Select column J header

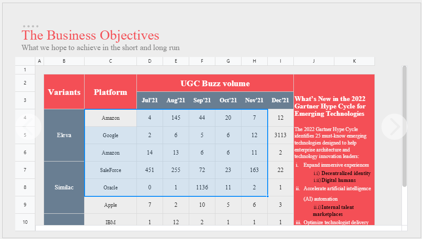tap(314, 61)
